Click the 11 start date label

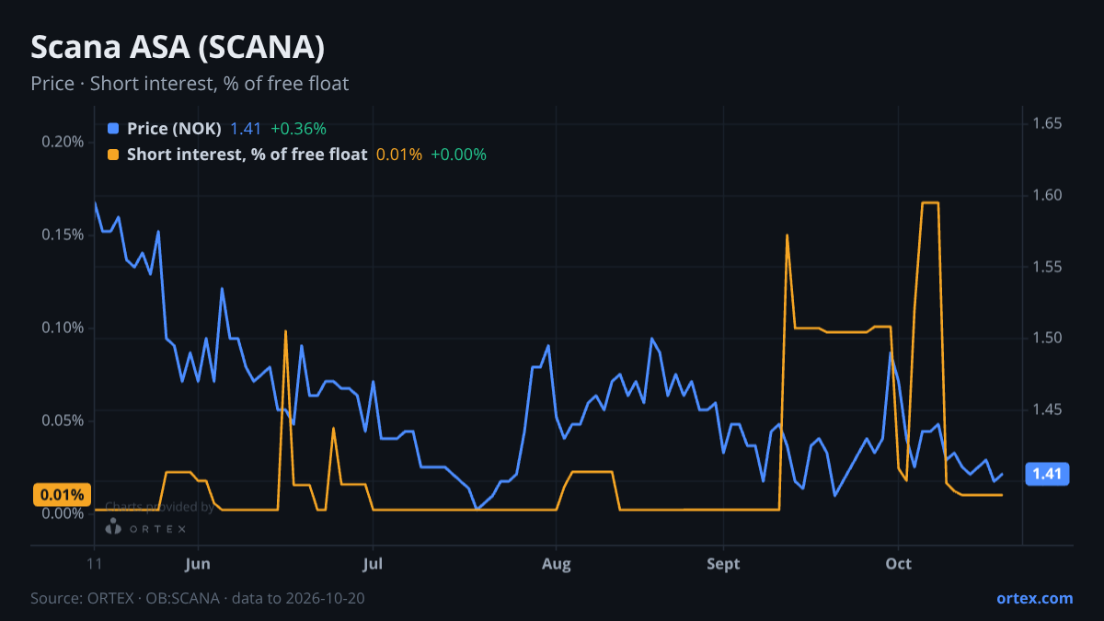point(95,564)
